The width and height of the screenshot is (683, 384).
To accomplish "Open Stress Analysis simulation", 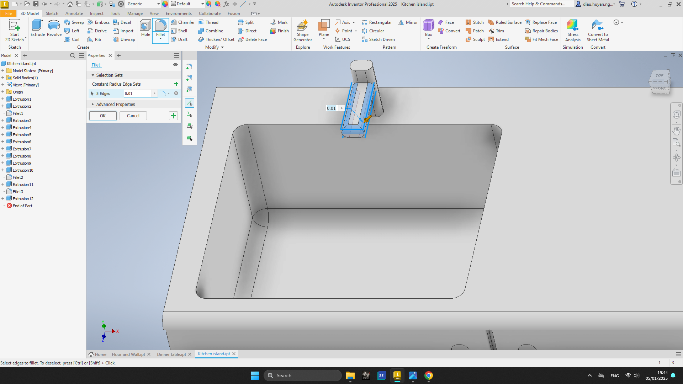I will point(573,31).
